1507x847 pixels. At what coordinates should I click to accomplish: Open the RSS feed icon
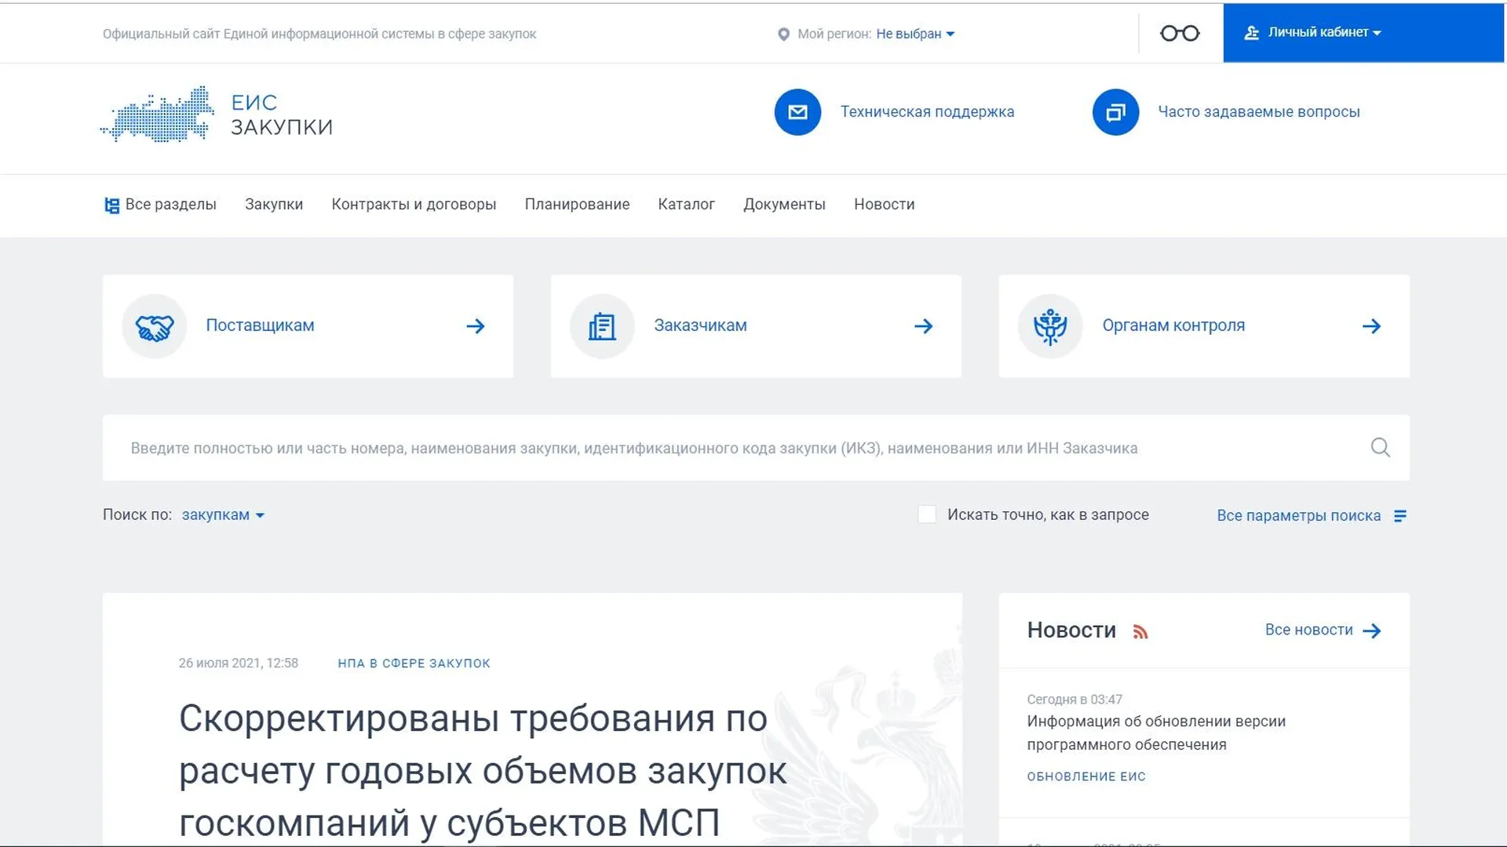click(x=1140, y=632)
